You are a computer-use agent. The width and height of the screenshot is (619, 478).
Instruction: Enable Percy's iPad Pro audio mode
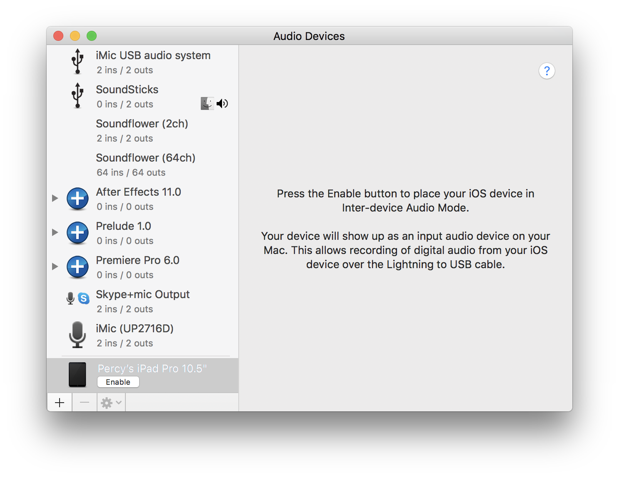[118, 382]
